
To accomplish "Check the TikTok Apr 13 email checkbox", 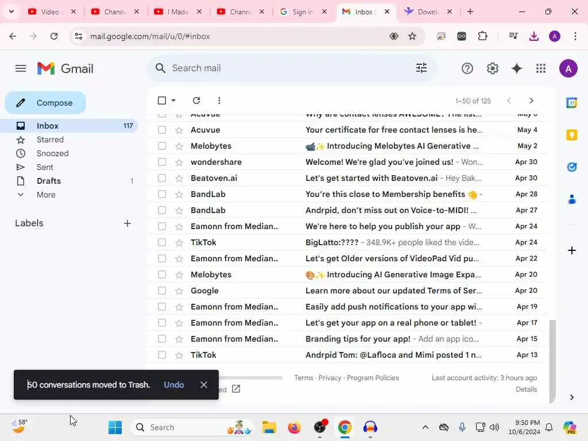I will click(161, 355).
